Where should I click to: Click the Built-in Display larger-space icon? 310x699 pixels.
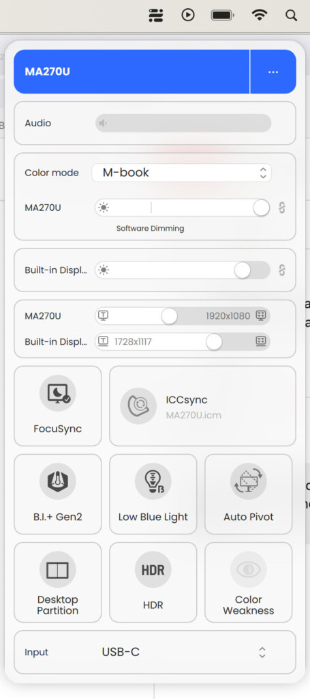[261, 342]
